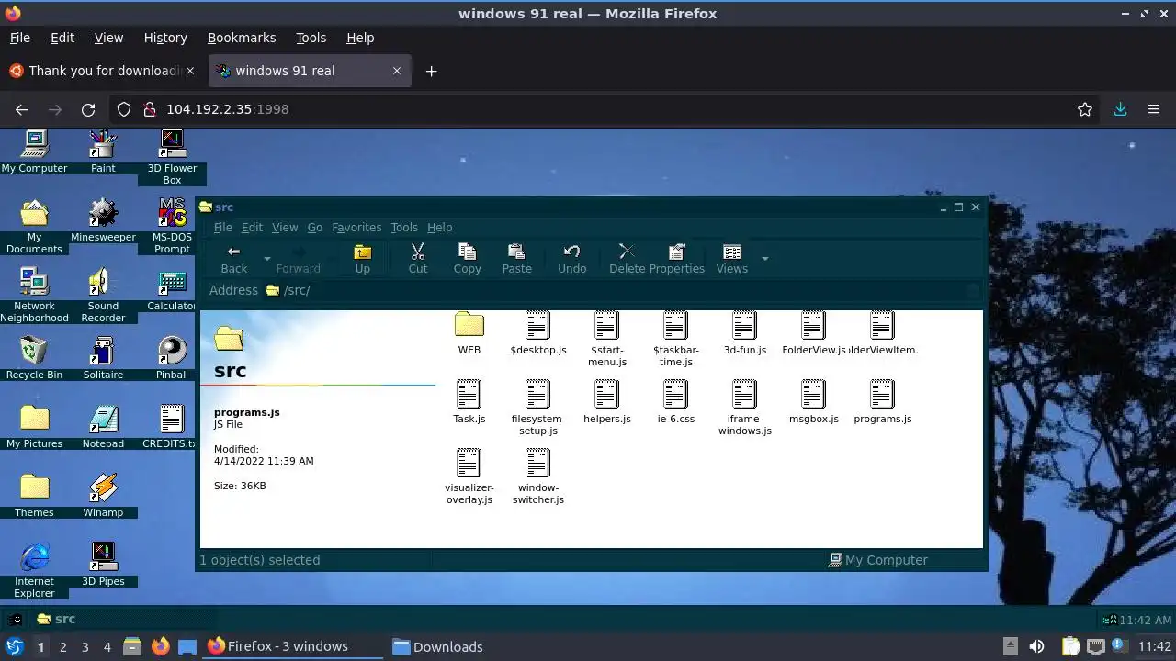The image size is (1176, 661).
Task: Open a new Firefox tab
Action: (x=431, y=71)
